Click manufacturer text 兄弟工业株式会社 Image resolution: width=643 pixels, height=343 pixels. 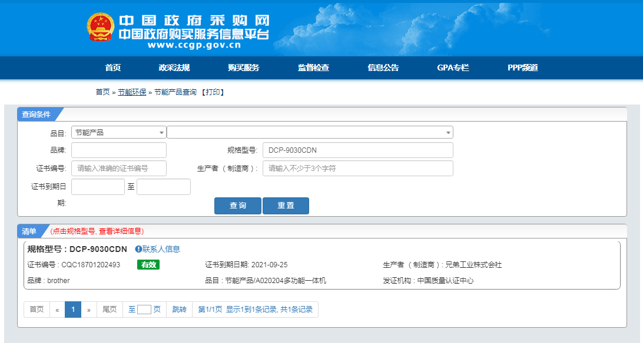click(473, 264)
